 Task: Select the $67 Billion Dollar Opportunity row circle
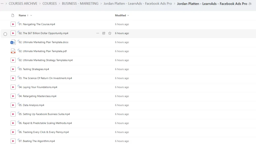point(5,34)
